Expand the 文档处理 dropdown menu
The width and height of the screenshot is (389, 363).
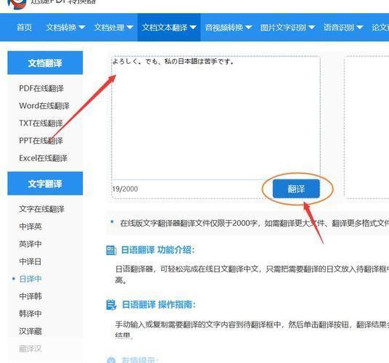point(113,28)
